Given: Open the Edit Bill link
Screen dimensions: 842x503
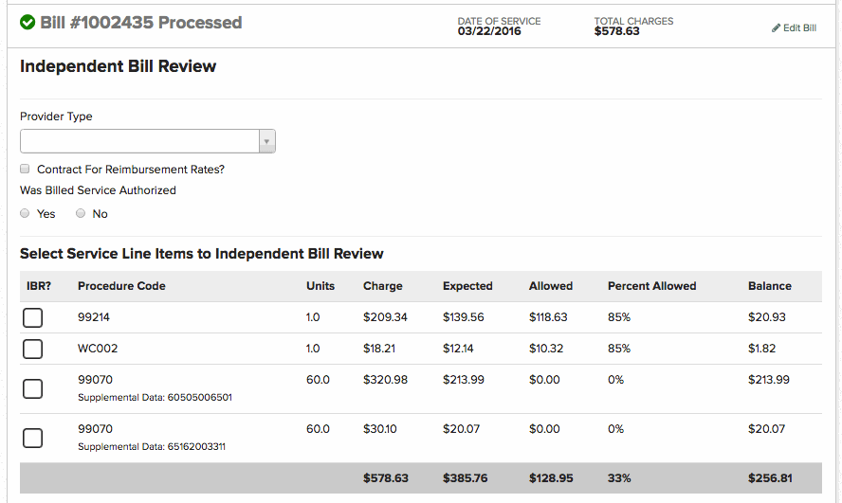Looking at the screenshot, I should pyautogui.click(x=799, y=28).
